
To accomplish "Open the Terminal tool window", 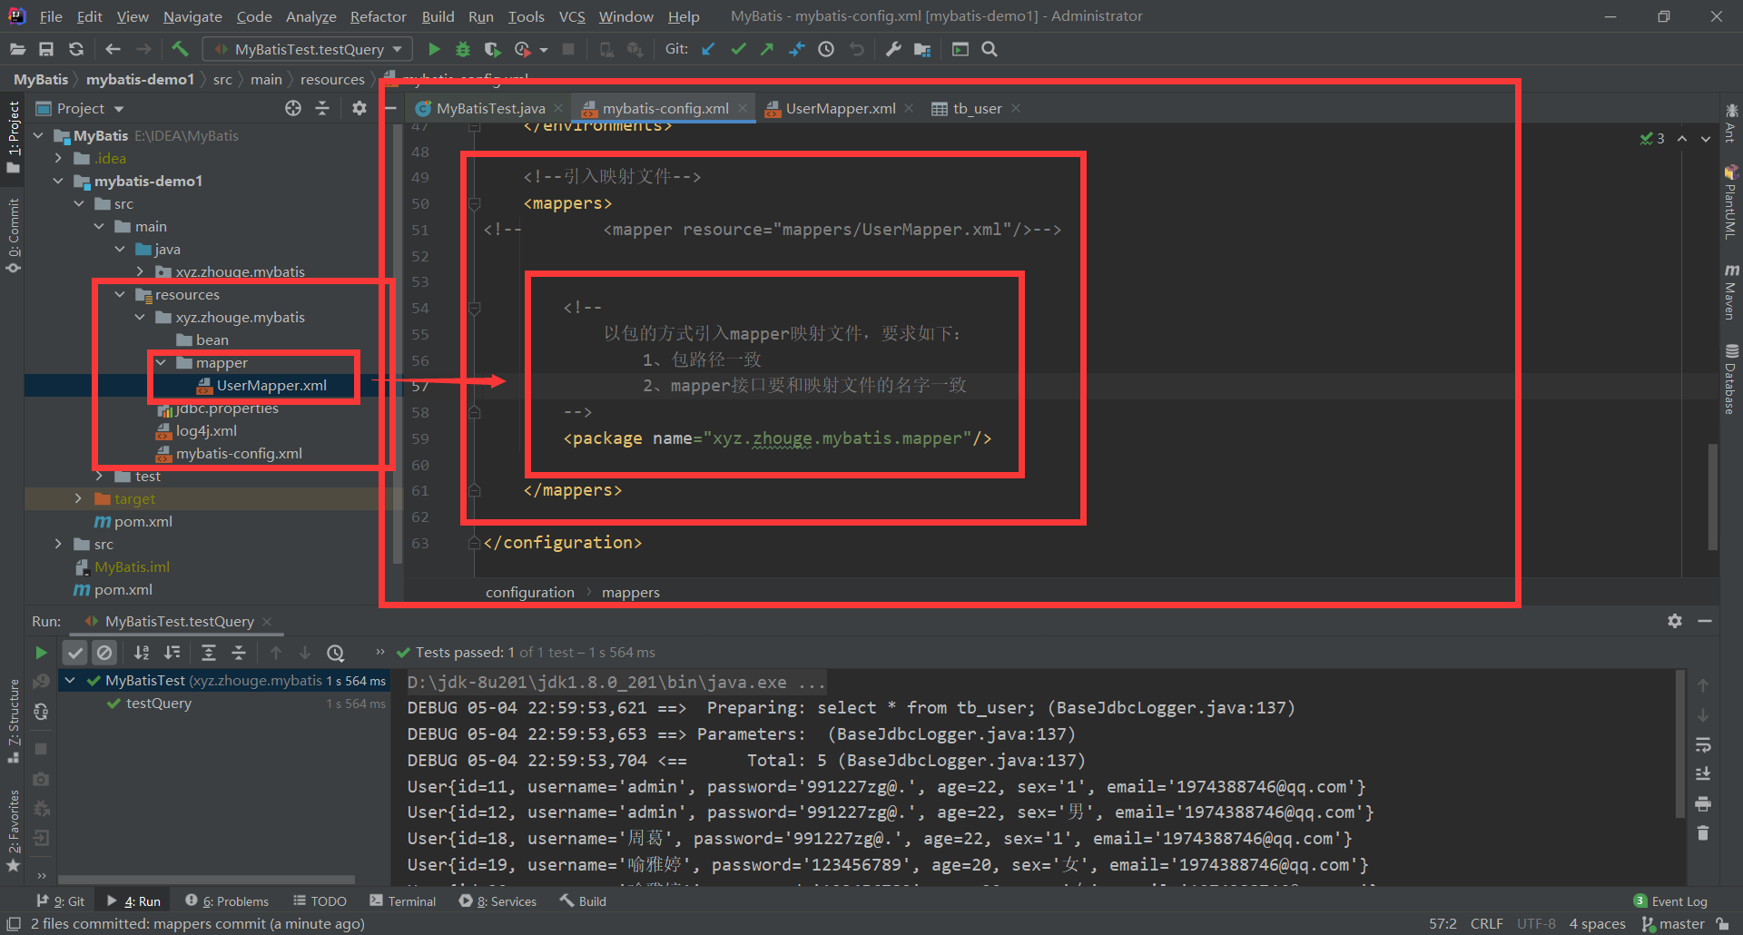I will 403,901.
